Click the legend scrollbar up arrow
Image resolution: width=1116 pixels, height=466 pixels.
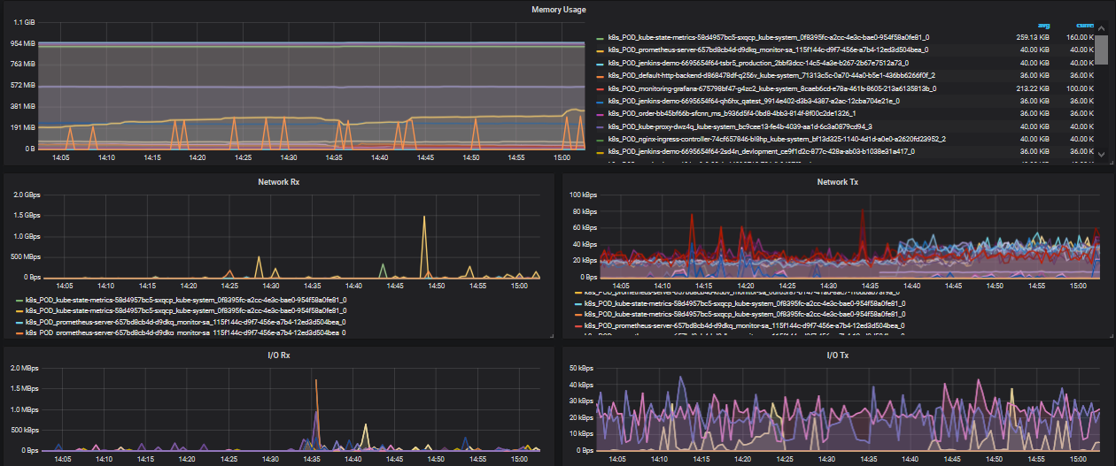(1102, 28)
